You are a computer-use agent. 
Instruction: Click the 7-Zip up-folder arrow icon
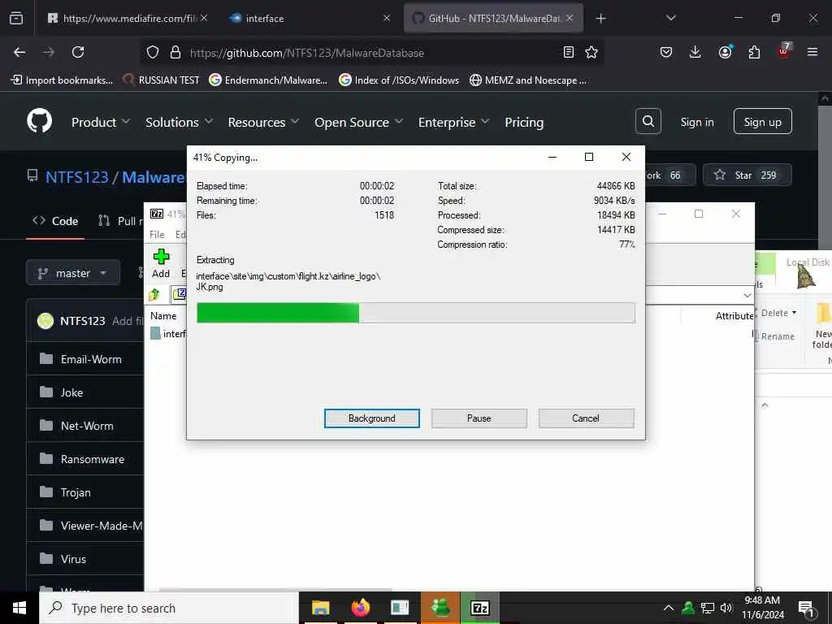[154, 294]
